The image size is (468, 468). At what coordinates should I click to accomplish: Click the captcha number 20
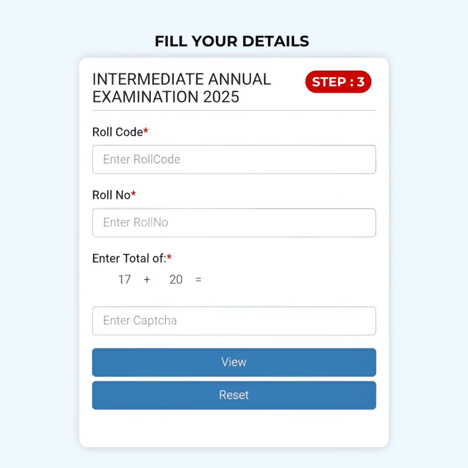176,280
